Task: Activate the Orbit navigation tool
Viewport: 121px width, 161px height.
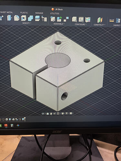Action: click(43, 114)
